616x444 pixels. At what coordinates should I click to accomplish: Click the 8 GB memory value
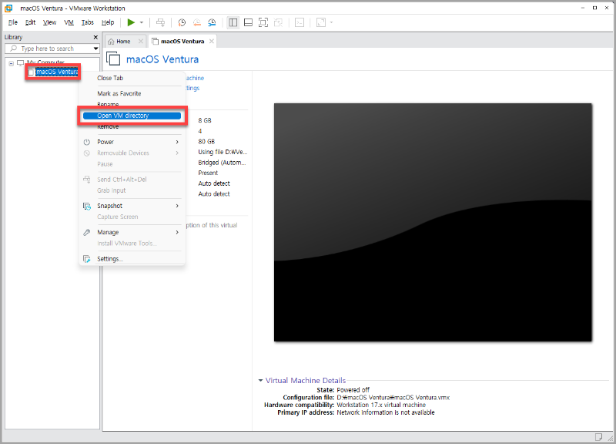click(205, 120)
